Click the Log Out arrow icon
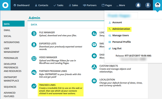The height and width of the screenshot is (99, 162). coord(110,49)
